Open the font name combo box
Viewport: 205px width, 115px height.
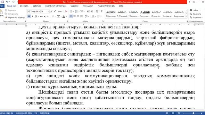pos(34,11)
